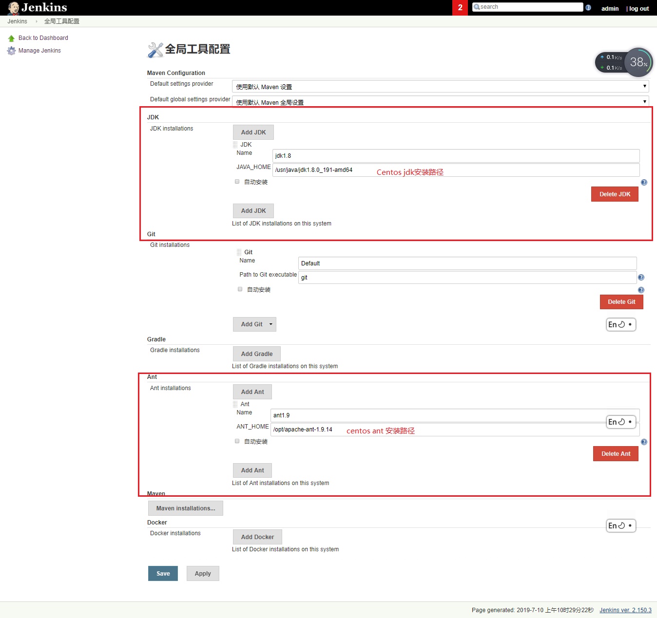This screenshot has height=618, width=657.
Task: Click the green Back to Dashboard arrow icon
Action: 11,38
